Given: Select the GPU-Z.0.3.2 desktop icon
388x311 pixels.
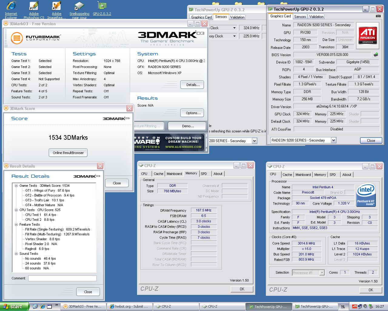Looking at the screenshot, I should (x=102, y=9).
